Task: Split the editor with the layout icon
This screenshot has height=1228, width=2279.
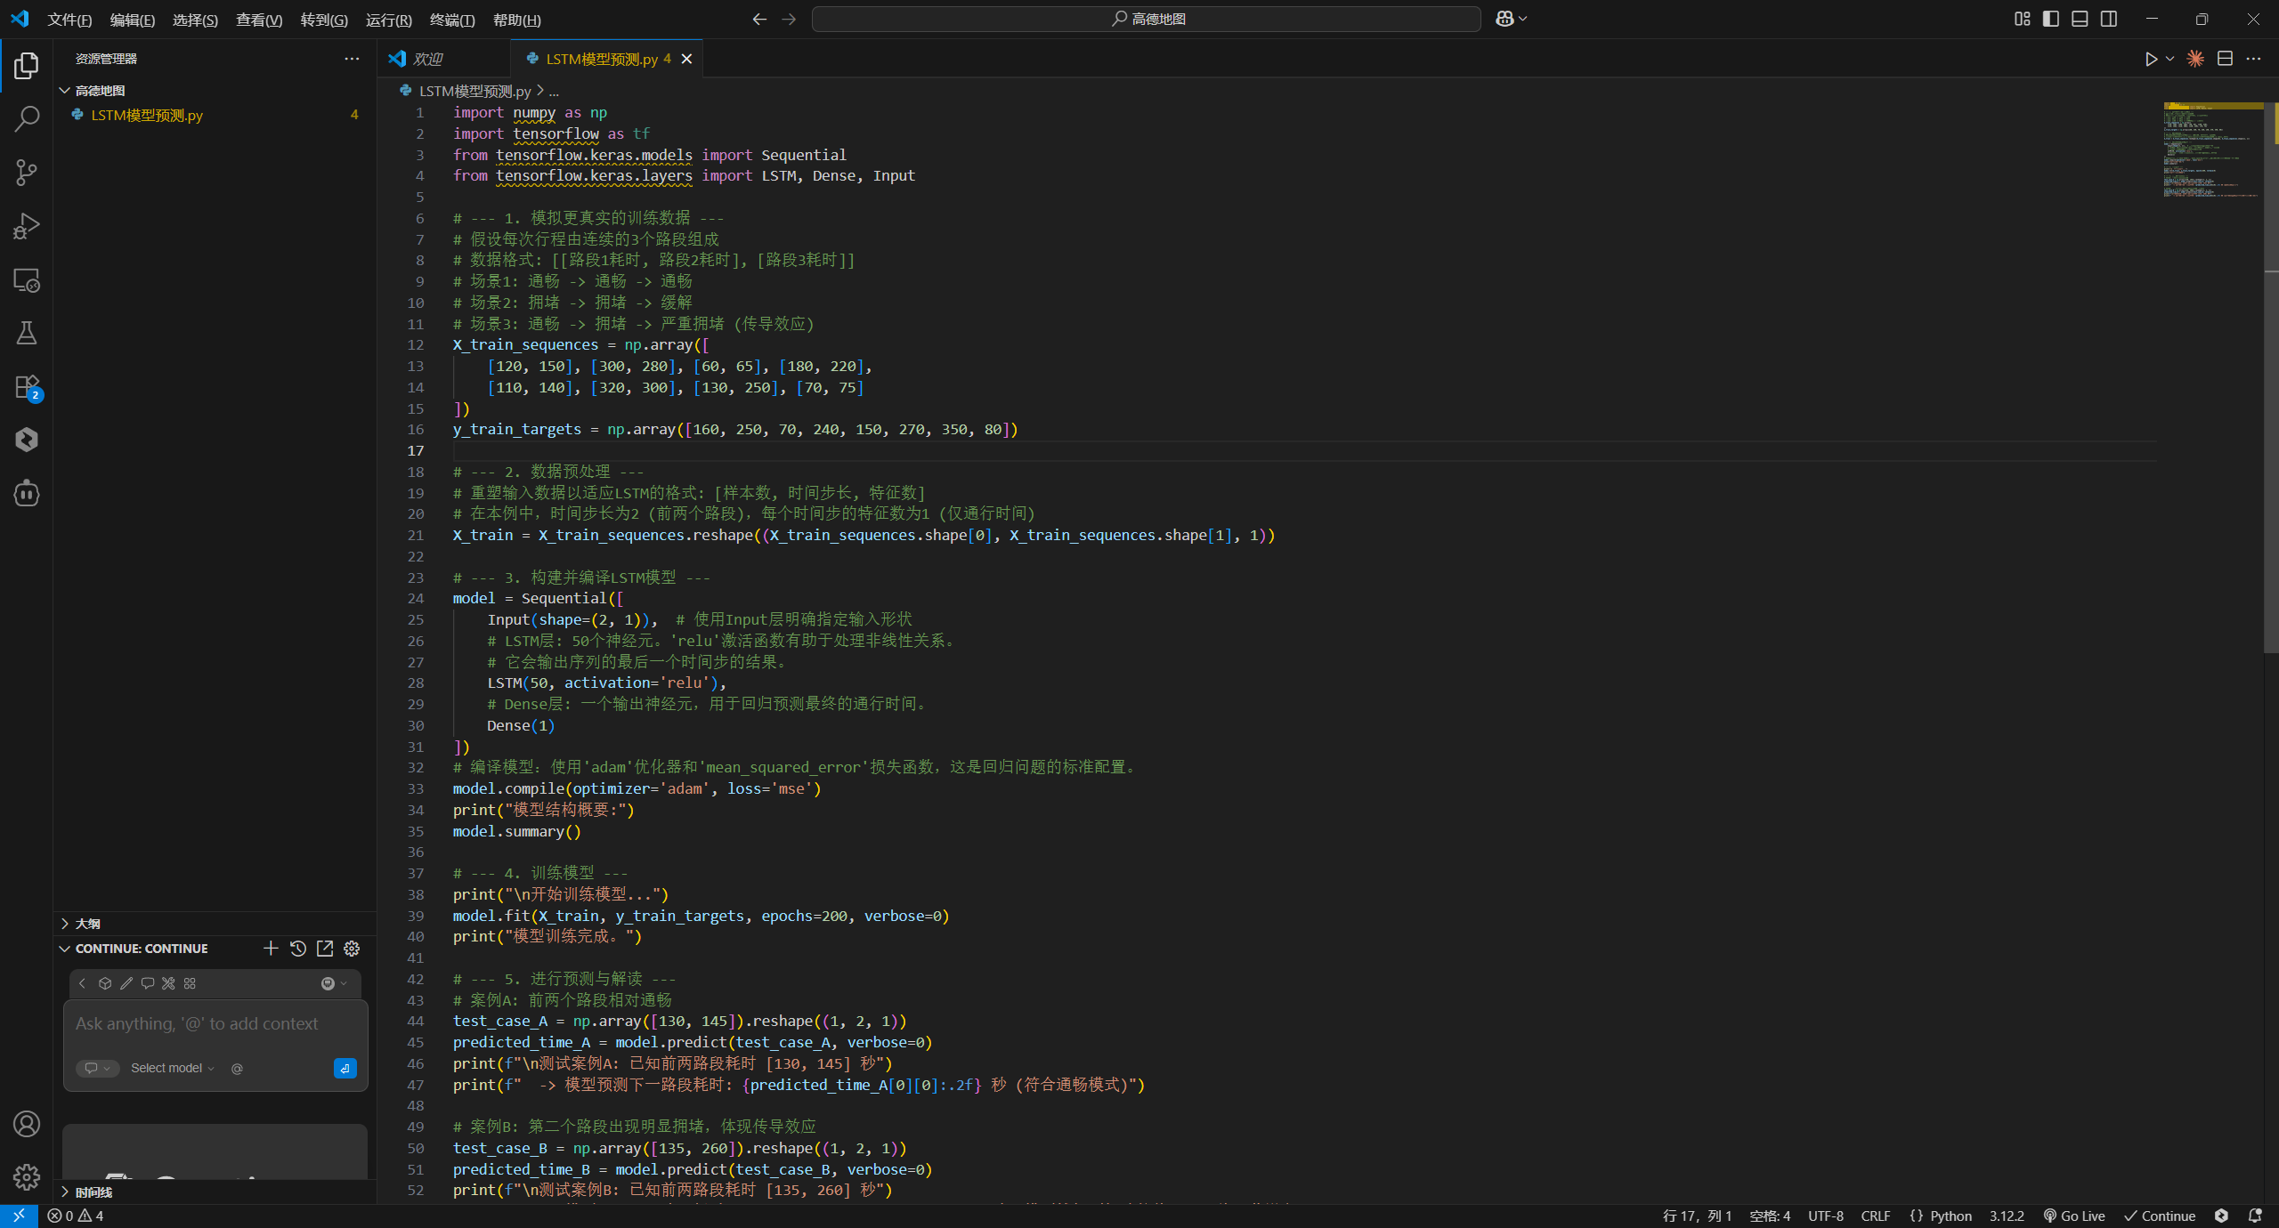Action: (x=2225, y=59)
